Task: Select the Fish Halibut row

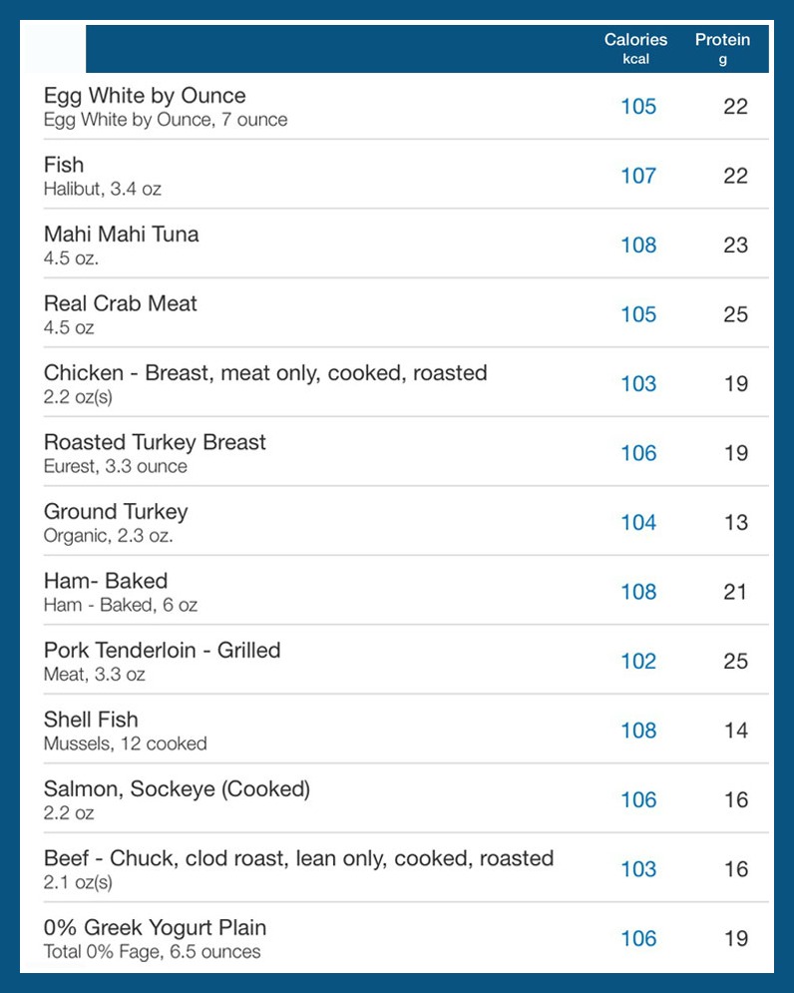Action: tap(396, 175)
